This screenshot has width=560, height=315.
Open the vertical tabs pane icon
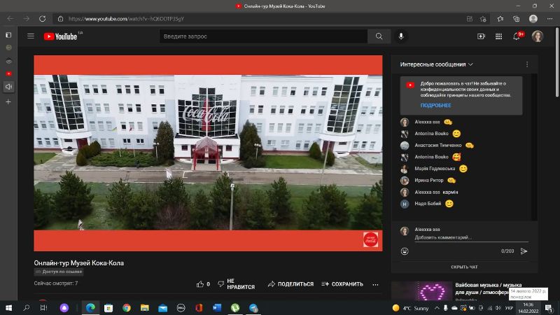[8, 35]
